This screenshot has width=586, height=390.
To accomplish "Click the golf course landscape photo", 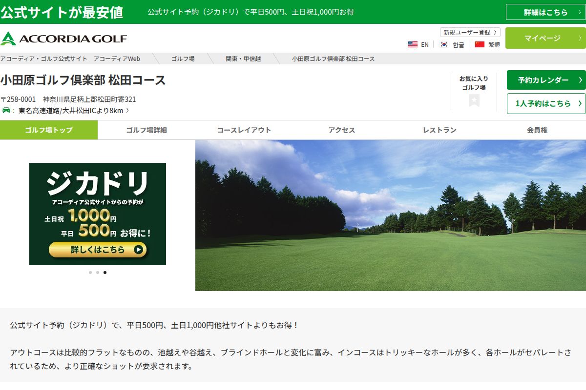I will pos(391,215).
